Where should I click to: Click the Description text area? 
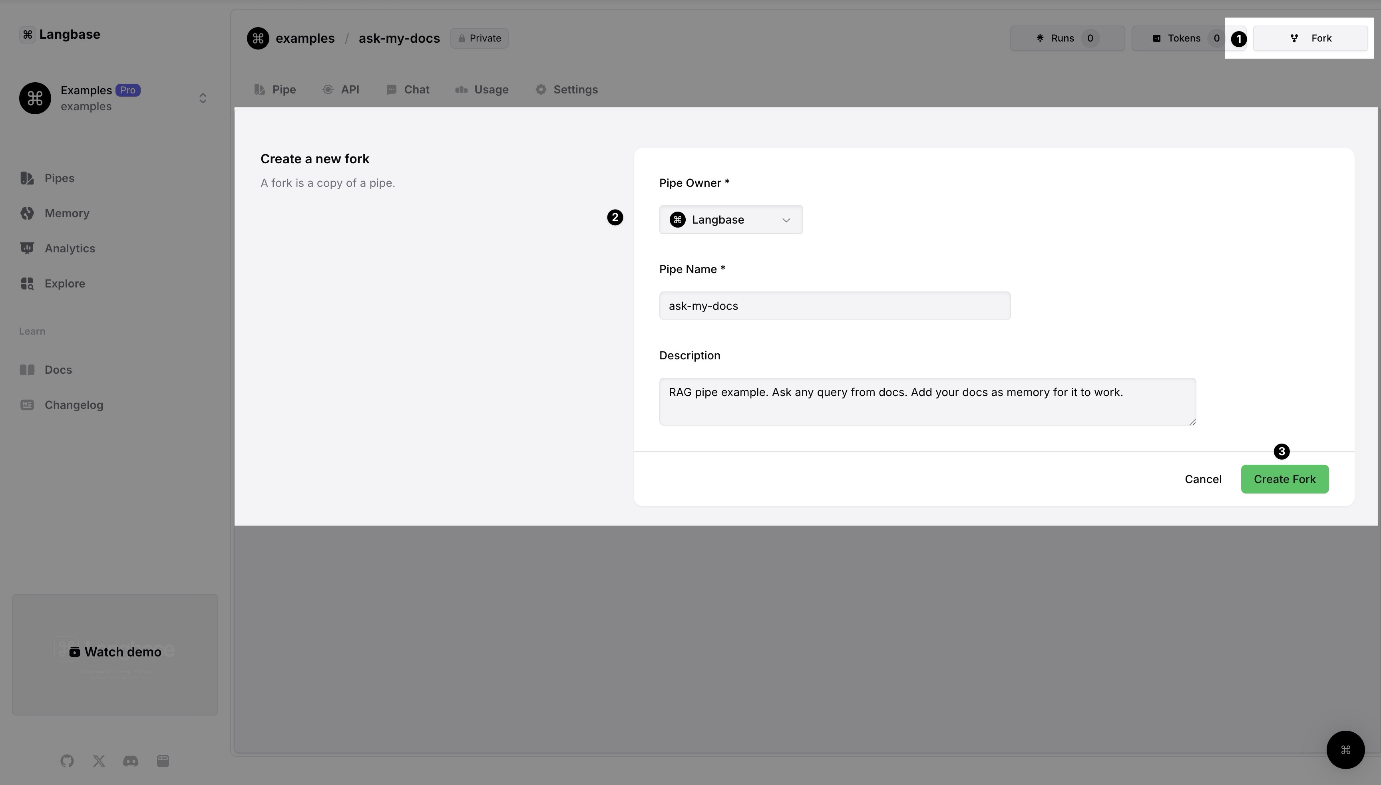tap(927, 401)
